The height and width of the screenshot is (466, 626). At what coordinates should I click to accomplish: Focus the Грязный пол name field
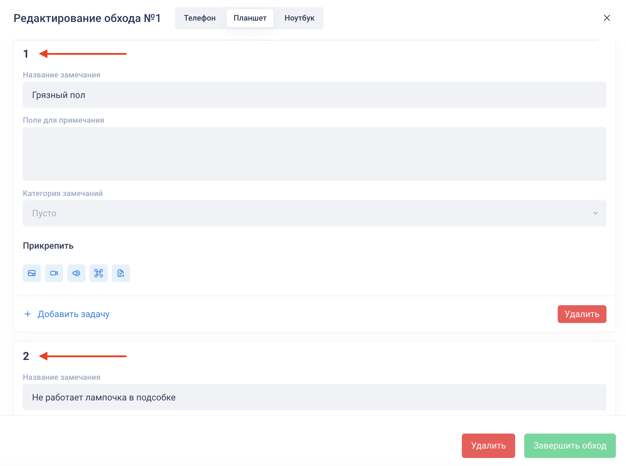tap(314, 95)
